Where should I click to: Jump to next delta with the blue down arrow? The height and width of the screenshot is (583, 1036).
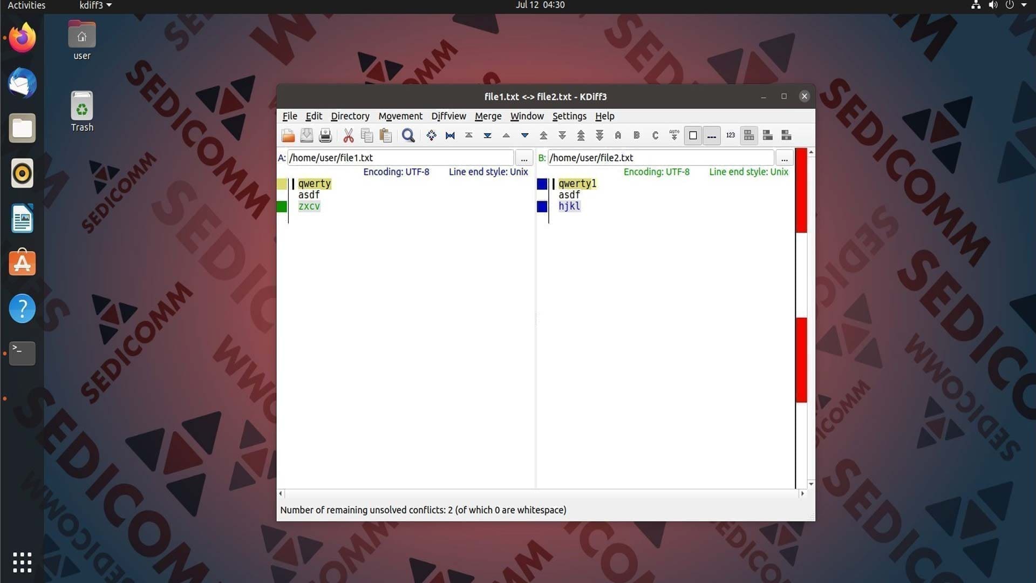[x=524, y=135]
